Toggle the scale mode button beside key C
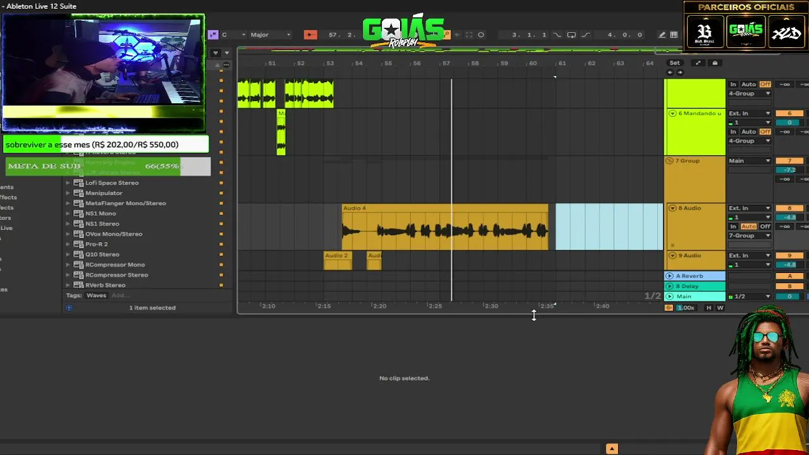 (x=213, y=35)
